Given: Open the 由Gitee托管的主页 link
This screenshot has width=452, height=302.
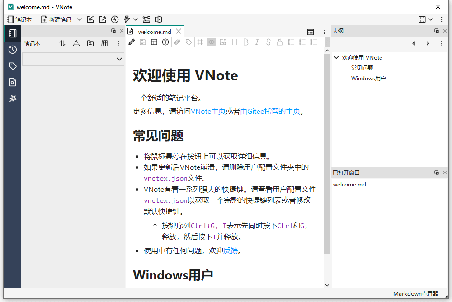Looking at the screenshot, I should tap(270, 111).
